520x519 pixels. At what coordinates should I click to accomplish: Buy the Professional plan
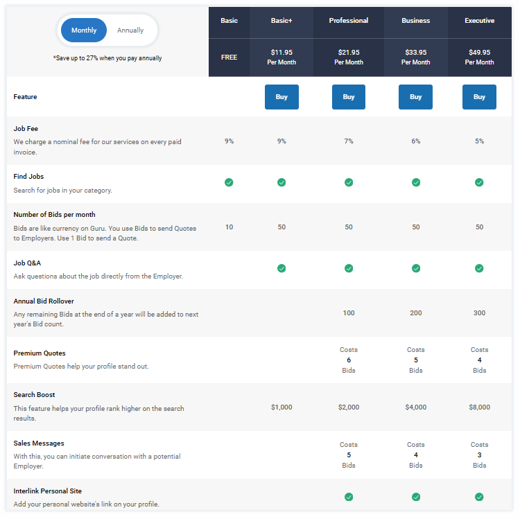click(x=349, y=97)
